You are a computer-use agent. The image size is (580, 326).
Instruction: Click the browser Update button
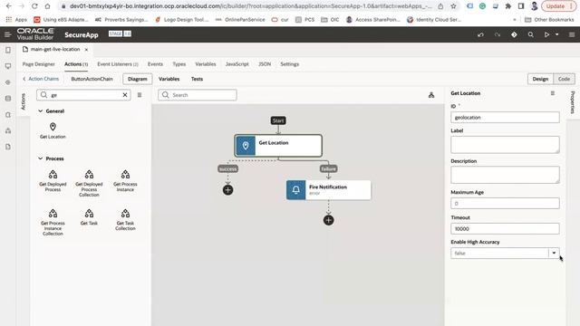(x=559, y=6)
